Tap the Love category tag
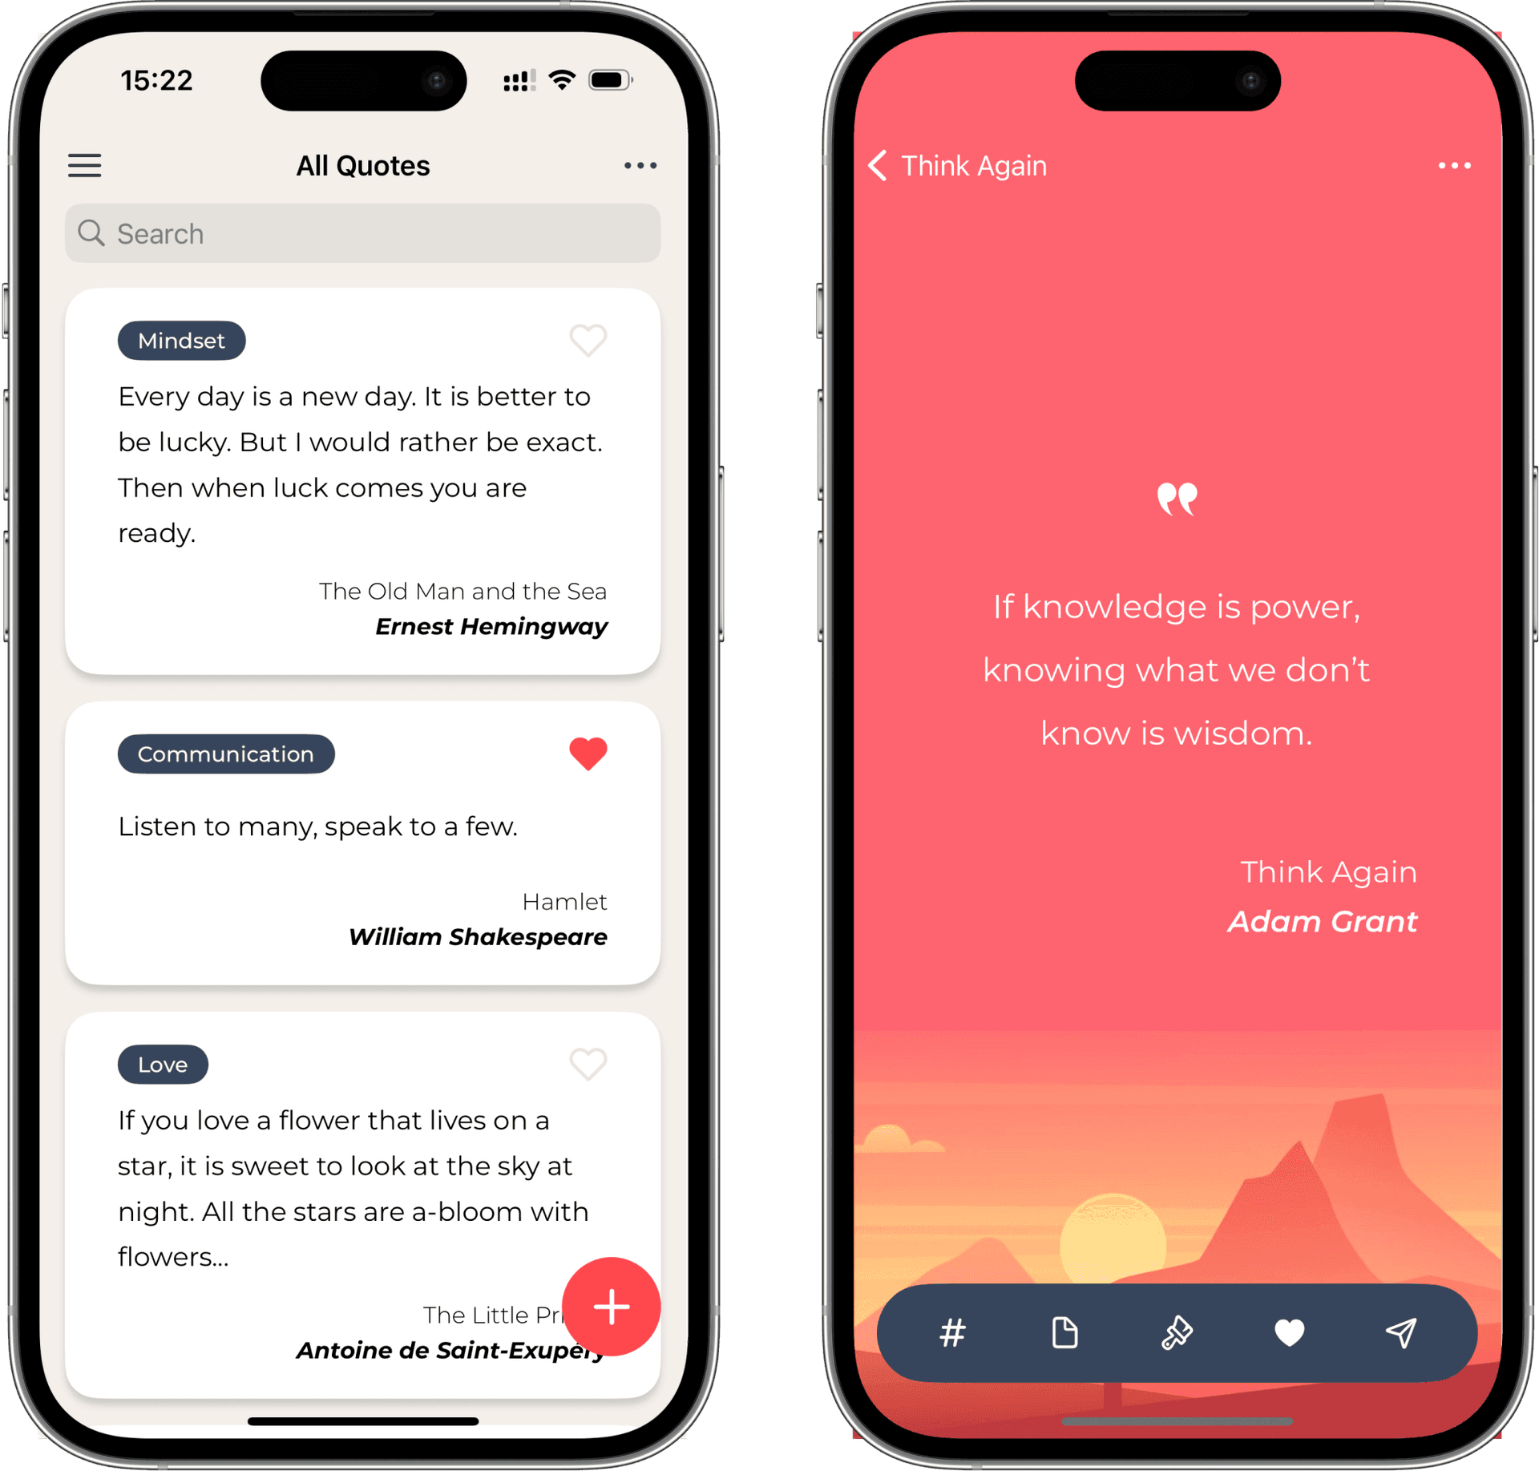Viewport: 1539px width, 1471px height. click(x=164, y=1063)
